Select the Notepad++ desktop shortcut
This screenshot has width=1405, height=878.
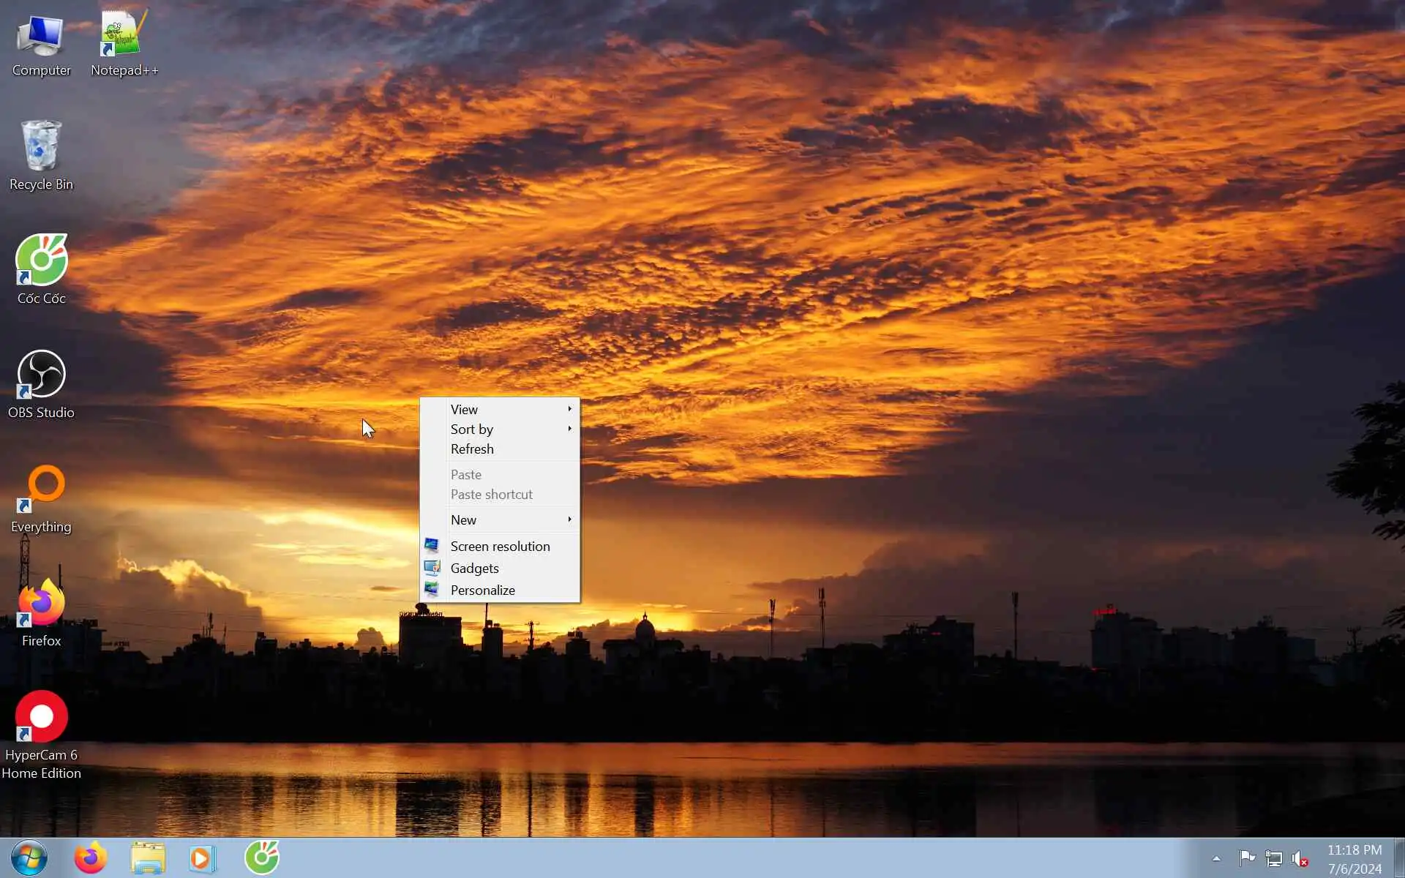coord(124,42)
